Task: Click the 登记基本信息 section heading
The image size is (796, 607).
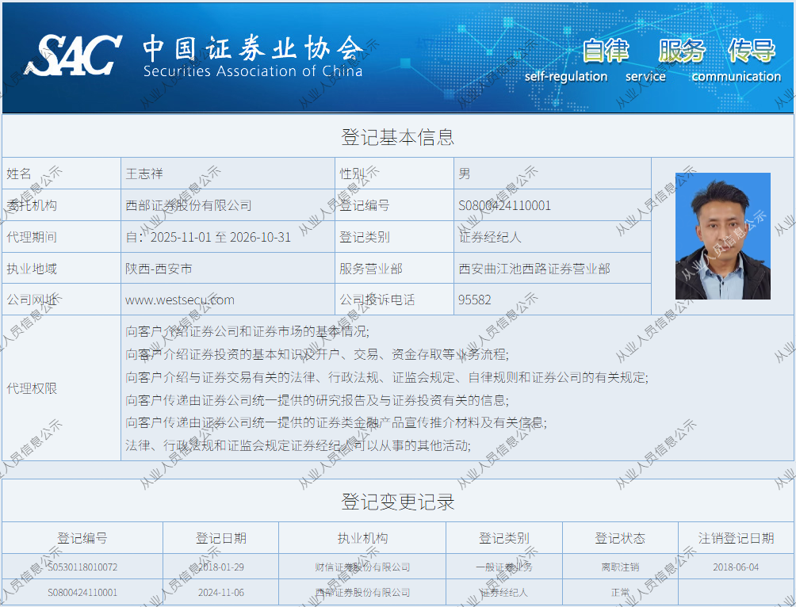Action: click(x=397, y=136)
